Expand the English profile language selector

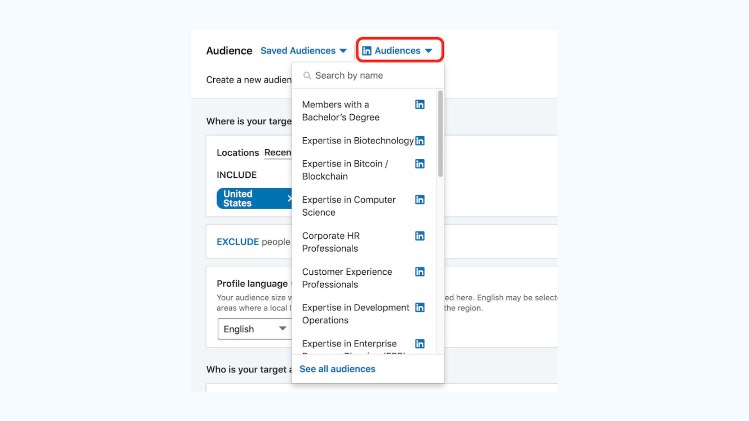254,329
